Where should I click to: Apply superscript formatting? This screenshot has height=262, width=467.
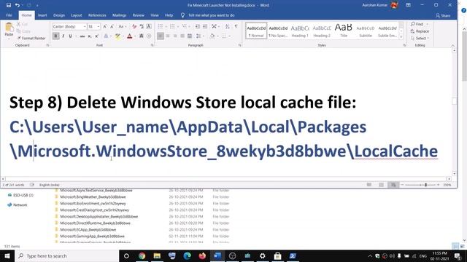pos(96,36)
